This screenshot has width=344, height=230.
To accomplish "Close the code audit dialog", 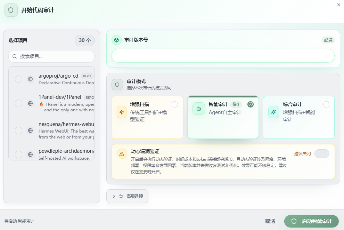I will 339,5.
